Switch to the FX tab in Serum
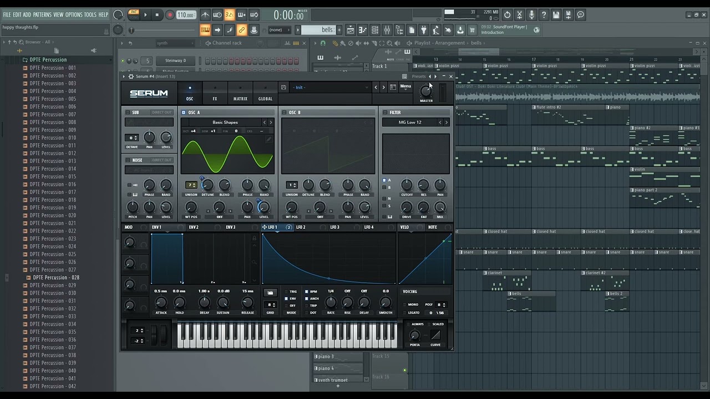 click(x=215, y=93)
